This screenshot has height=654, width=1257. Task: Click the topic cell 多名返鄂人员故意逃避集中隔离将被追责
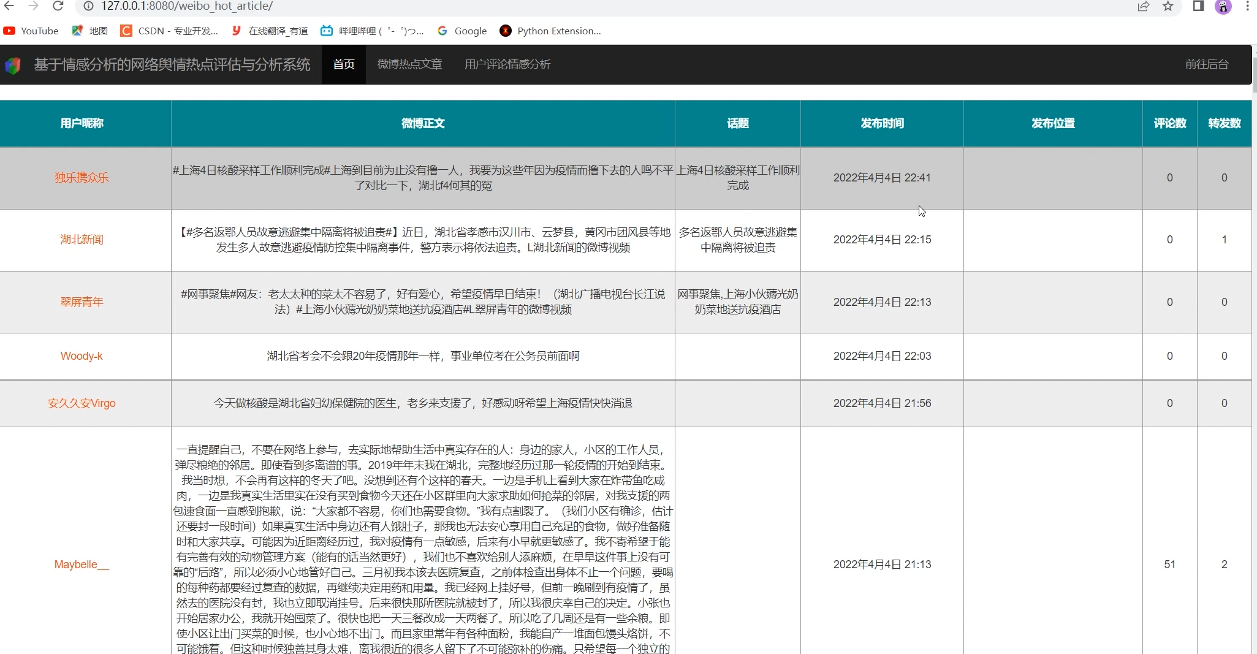click(738, 240)
